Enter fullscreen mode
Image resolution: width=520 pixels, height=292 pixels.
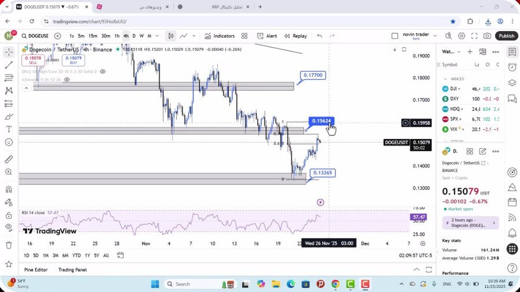(x=474, y=36)
